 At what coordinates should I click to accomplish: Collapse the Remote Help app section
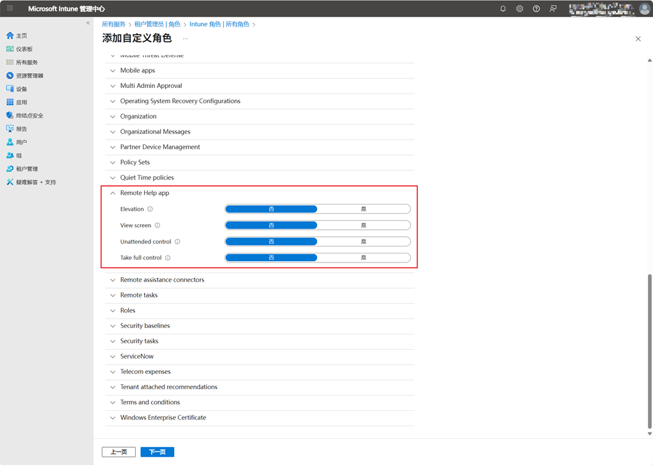pyautogui.click(x=113, y=193)
